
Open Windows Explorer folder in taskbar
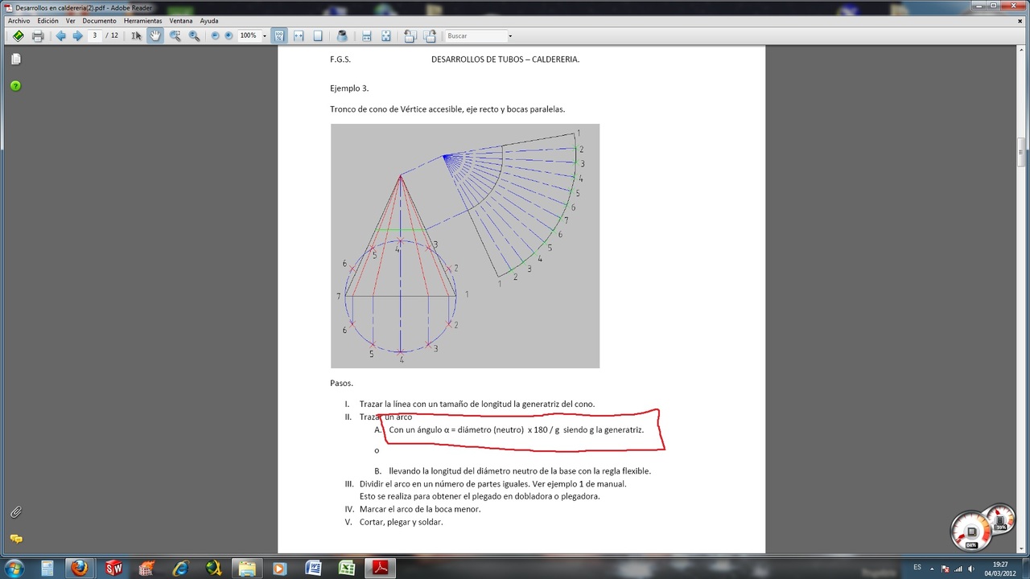coord(246,569)
